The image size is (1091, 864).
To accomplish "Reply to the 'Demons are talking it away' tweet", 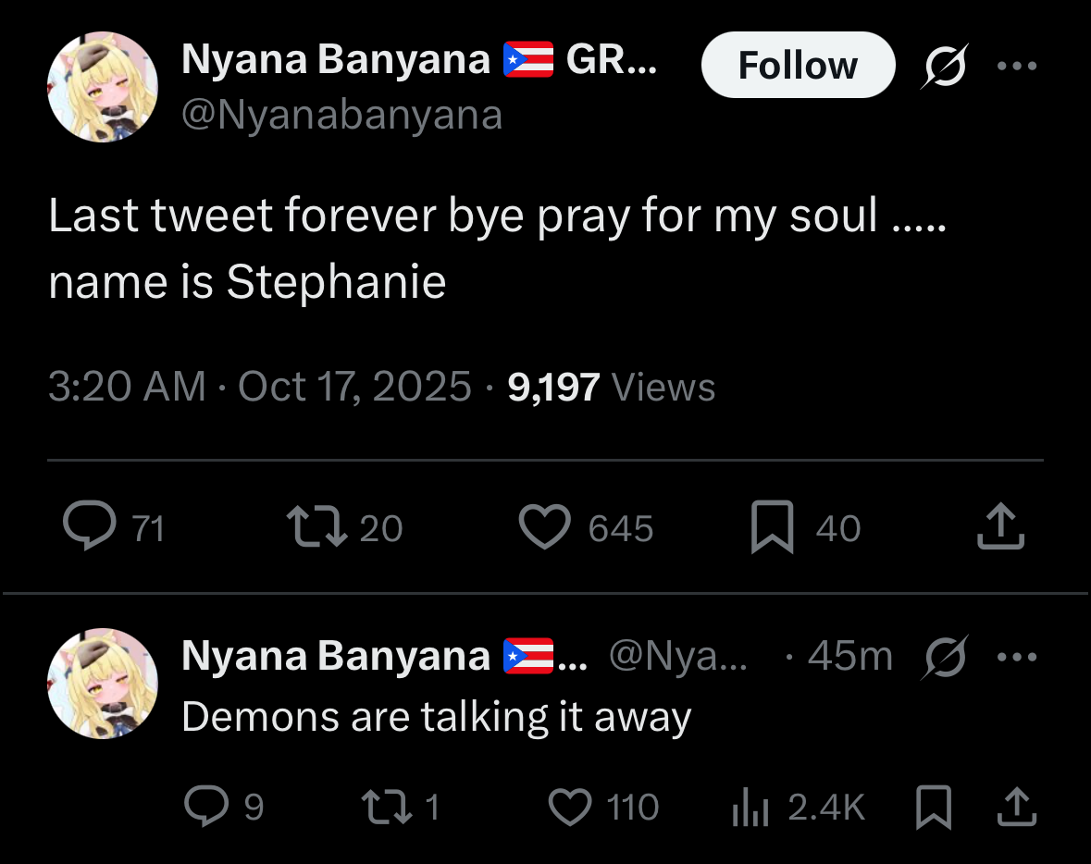I will pyautogui.click(x=206, y=806).
